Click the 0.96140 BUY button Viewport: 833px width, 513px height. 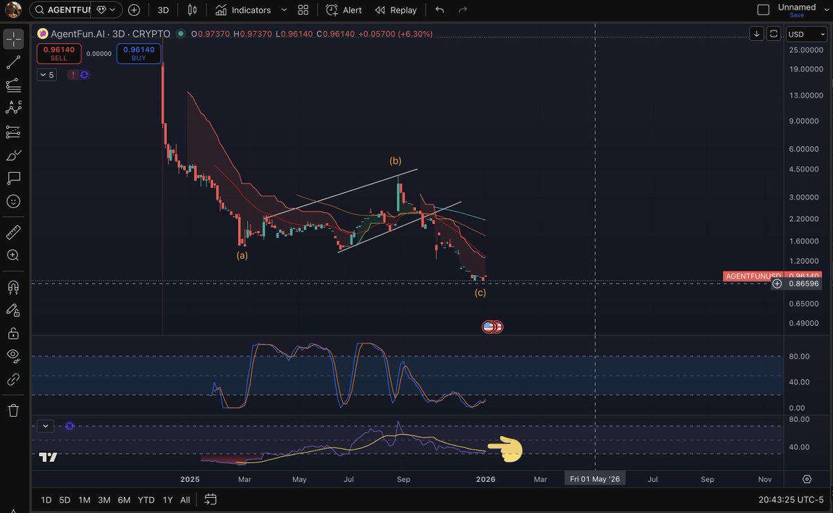pyautogui.click(x=139, y=53)
